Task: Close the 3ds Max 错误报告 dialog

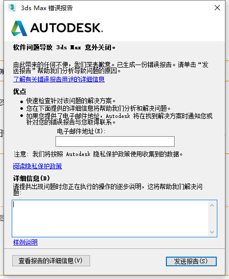Action: click(x=217, y=8)
